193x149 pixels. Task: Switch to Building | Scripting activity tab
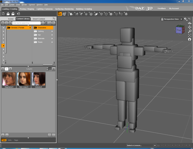click(x=84, y=9)
